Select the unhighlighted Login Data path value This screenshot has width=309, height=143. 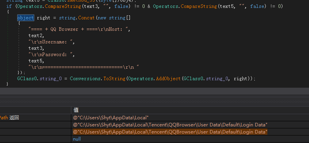[x=190, y=125]
